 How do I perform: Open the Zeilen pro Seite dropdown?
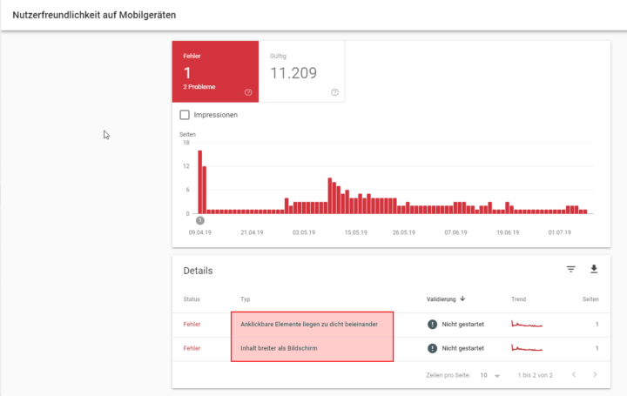coord(489,375)
